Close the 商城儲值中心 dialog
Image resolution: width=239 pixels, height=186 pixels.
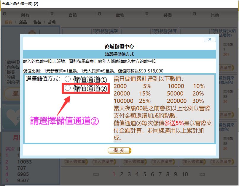coord(210,39)
